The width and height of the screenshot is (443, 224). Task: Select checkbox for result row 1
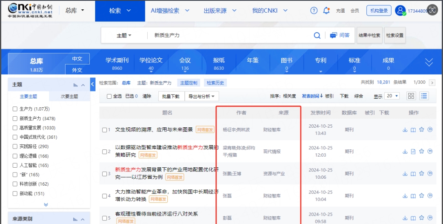[104, 130]
